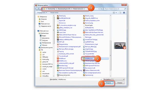Select the Penguins.bmp file
Viewport: 164px width, 92px height.
pos(63,44)
